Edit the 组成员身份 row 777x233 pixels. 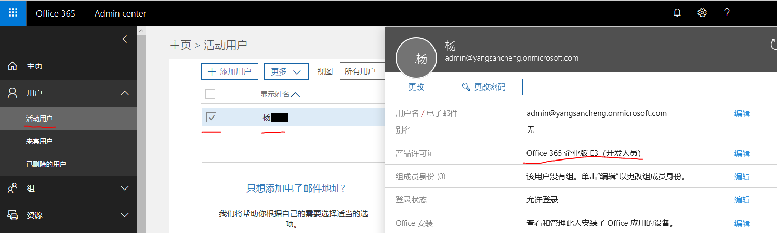(742, 177)
